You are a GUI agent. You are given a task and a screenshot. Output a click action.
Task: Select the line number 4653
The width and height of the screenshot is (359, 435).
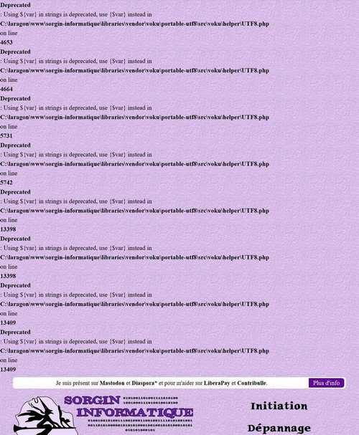point(6,42)
